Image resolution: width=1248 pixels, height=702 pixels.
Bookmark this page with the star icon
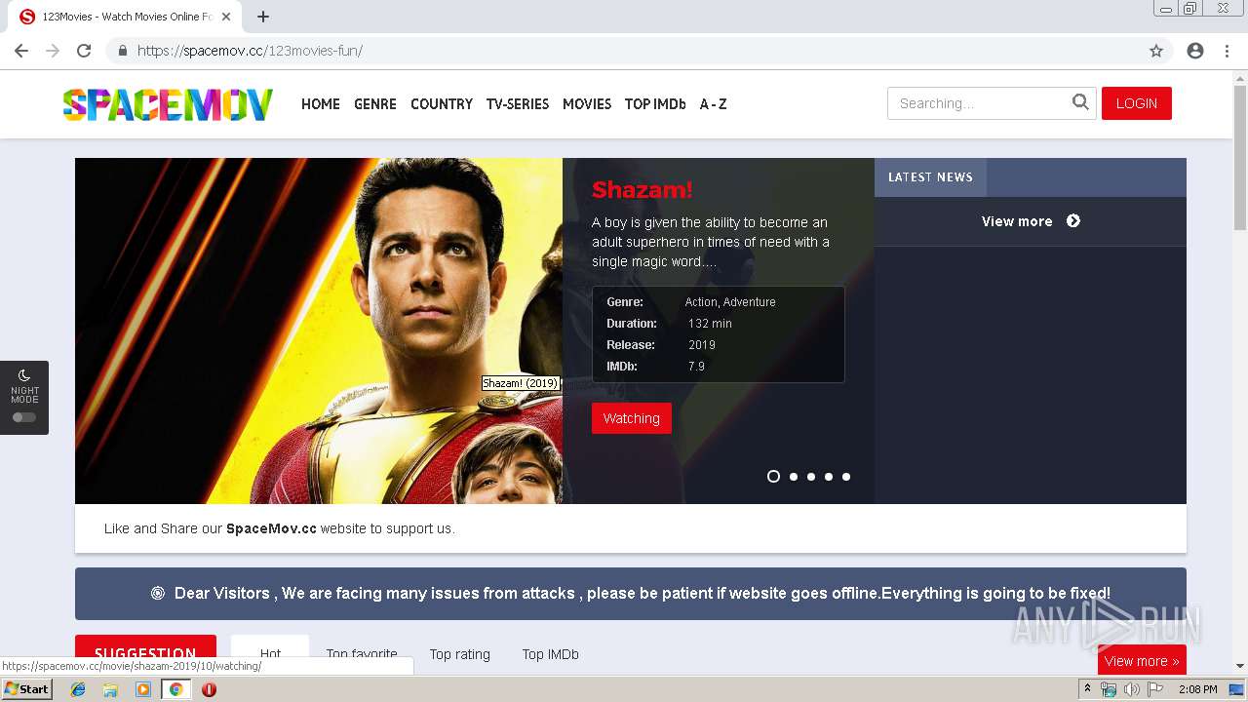[x=1156, y=51]
